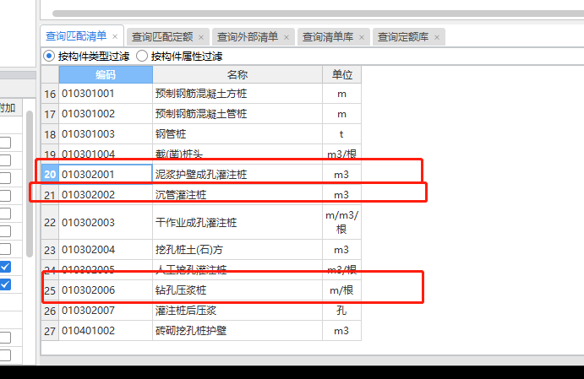Image resolution: width=584 pixels, height=379 pixels.
Task: Click the 砖砌挖孔桩护壁 name cell
Action: tap(237, 331)
